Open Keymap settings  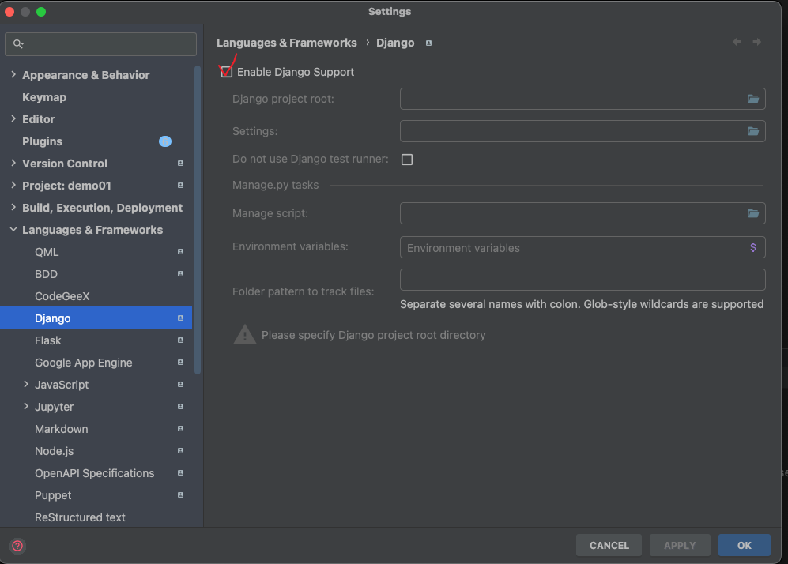point(44,97)
